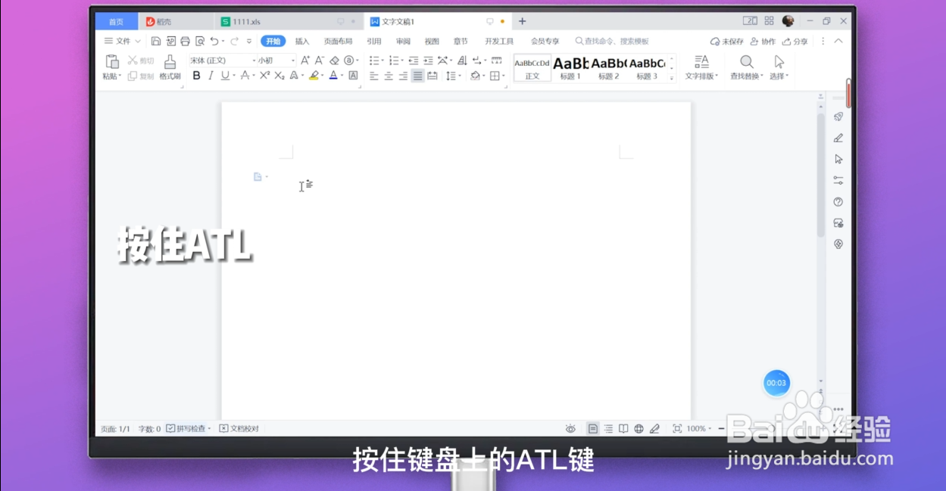This screenshot has height=491, width=946.
Task: Open the find and replace (查找替换) tool
Action: pyautogui.click(x=746, y=68)
